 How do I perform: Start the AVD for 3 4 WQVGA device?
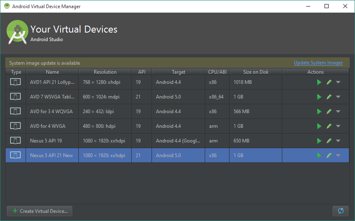[319, 112]
